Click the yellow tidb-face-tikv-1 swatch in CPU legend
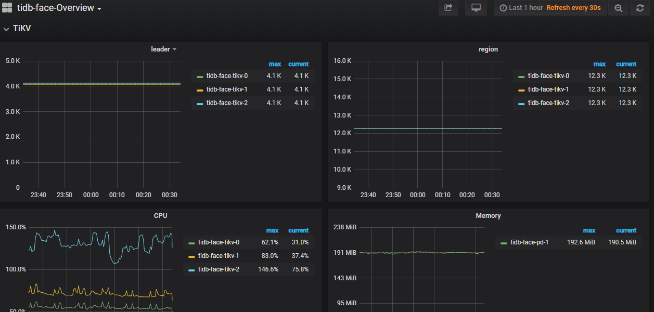This screenshot has width=654, height=312. pos(191,256)
